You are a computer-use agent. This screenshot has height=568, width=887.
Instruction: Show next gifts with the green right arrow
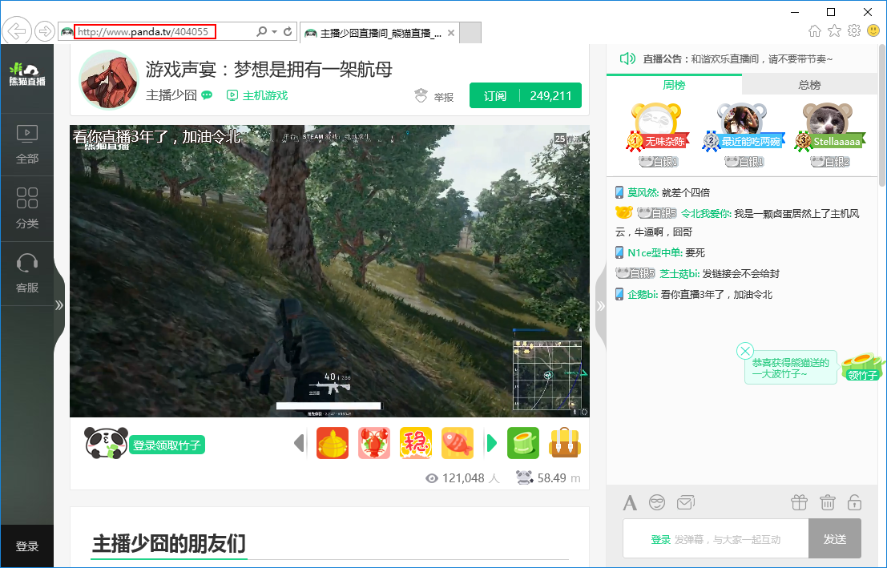pos(492,443)
